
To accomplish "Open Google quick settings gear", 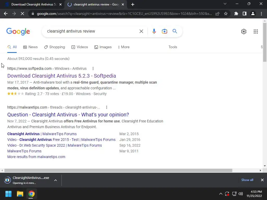I will coord(244,32).
